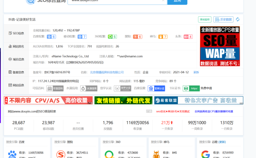The height and width of the screenshot is (158, 256).
Task: Click the 头条 weight 4 badge
Action: pos(188,36)
